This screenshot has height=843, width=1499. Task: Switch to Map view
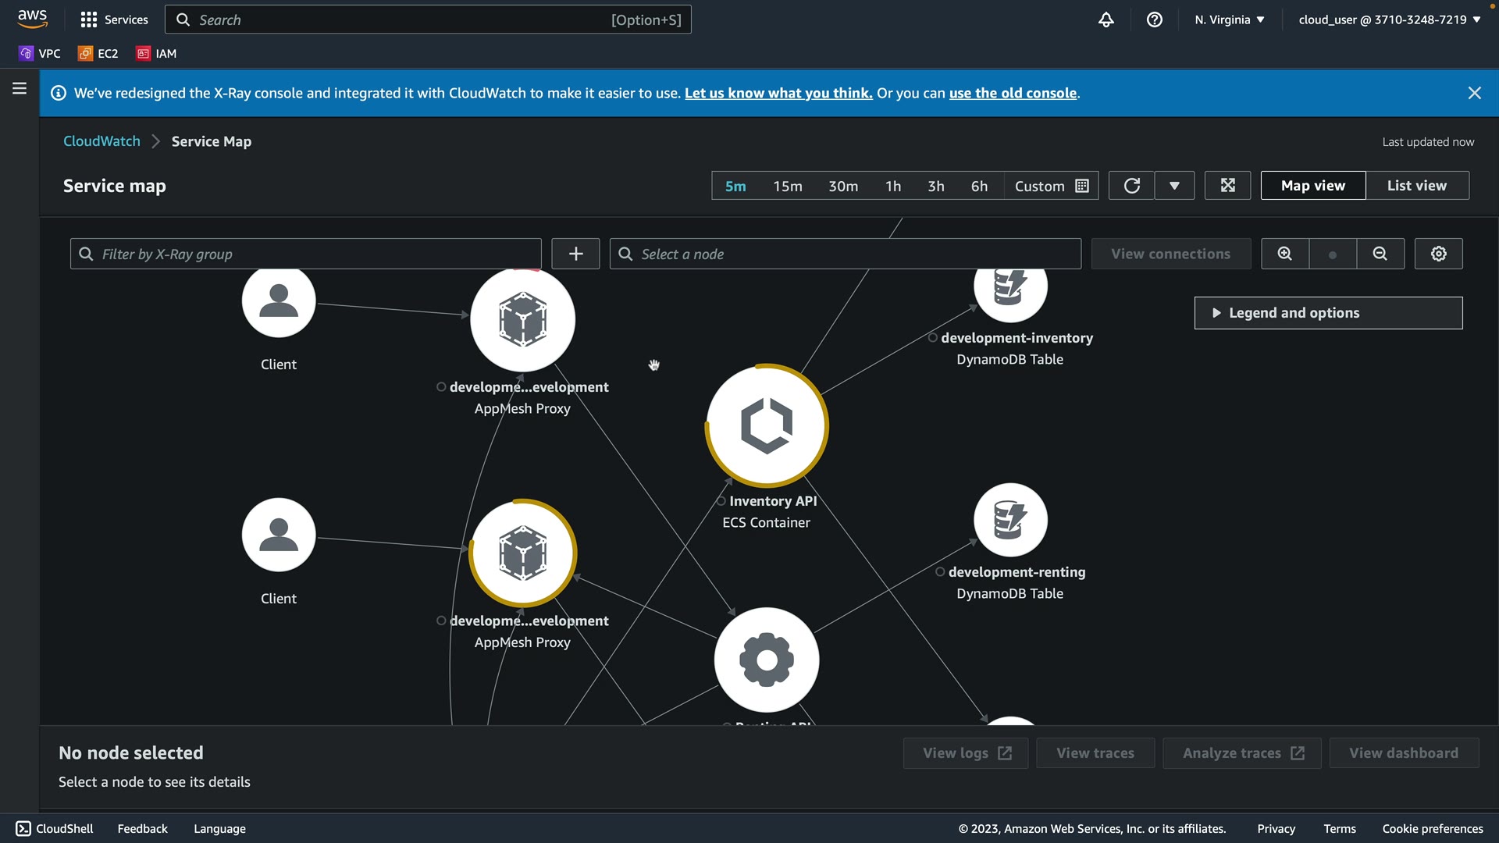1312,186
